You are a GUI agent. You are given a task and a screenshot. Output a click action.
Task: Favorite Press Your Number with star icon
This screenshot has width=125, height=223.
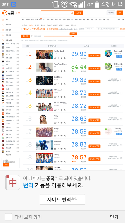point(61,71)
